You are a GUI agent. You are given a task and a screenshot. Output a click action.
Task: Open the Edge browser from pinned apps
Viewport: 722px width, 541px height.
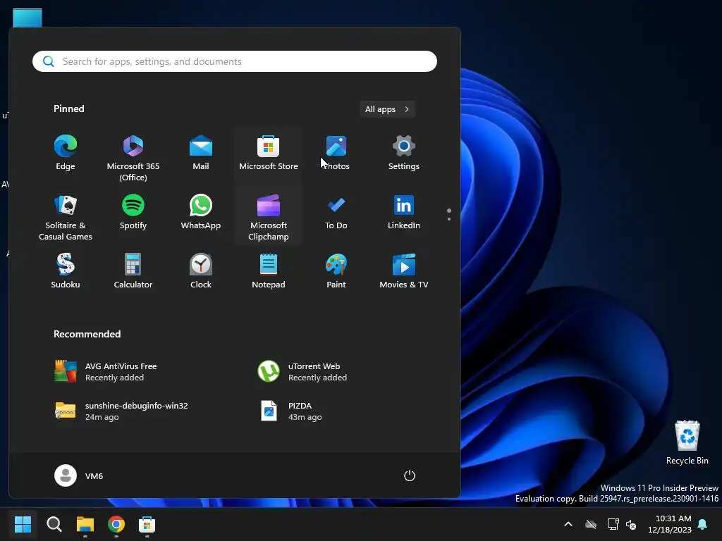point(66,154)
